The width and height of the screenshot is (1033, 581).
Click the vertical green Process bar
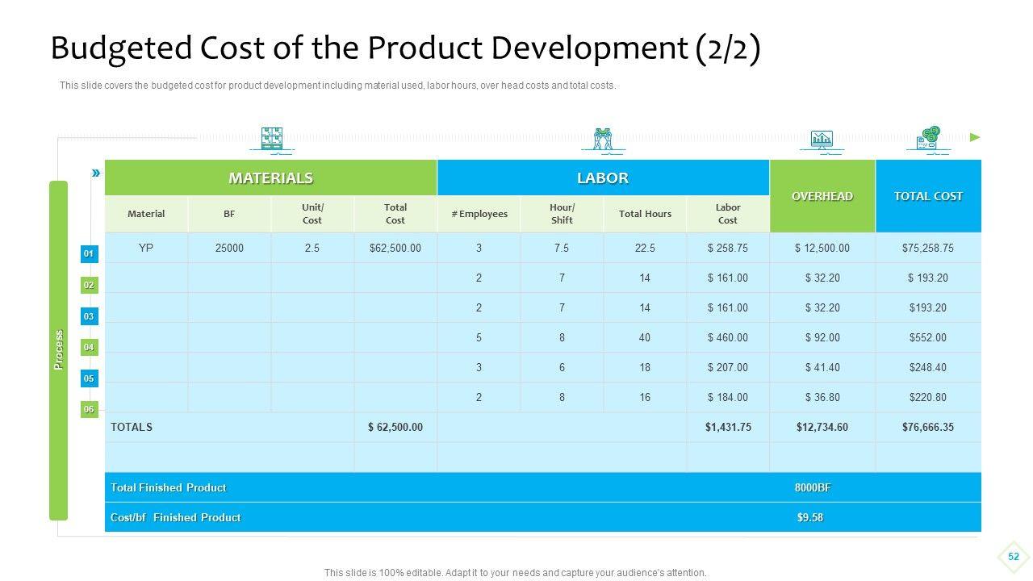[x=58, y=350]
